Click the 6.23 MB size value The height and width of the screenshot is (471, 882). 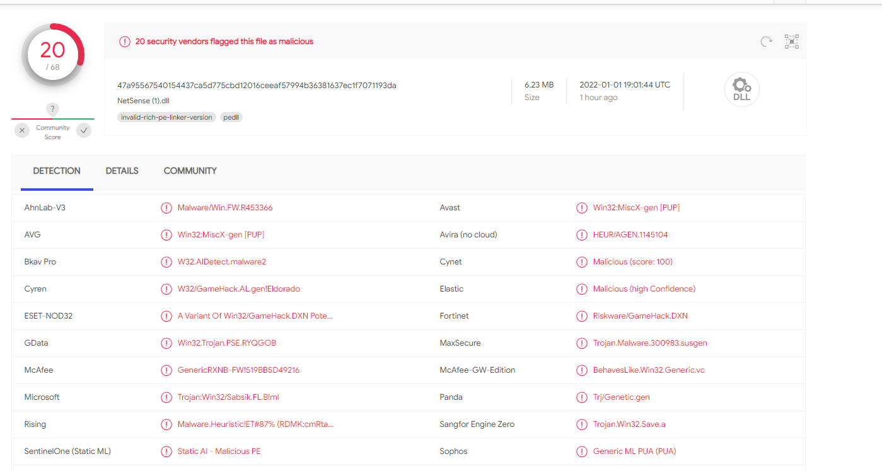point(539,84)
